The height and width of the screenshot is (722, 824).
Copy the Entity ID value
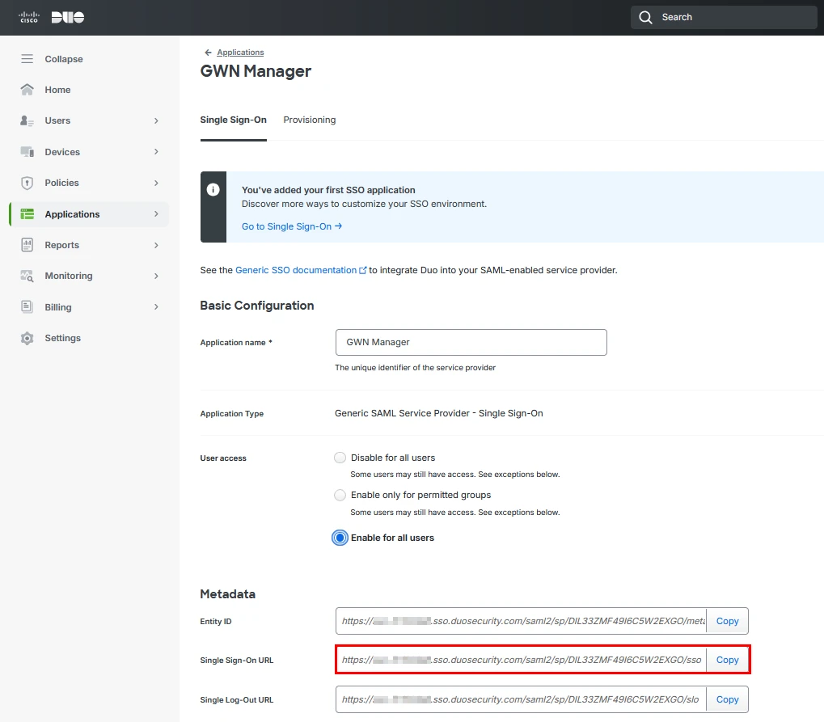click(727, 621)
